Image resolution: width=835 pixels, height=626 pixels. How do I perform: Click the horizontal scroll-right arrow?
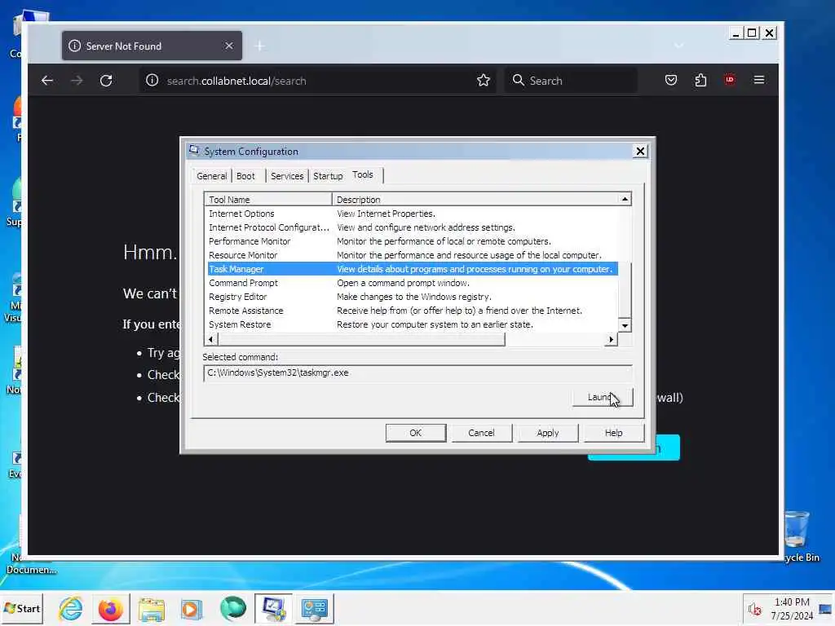(611, 339)
